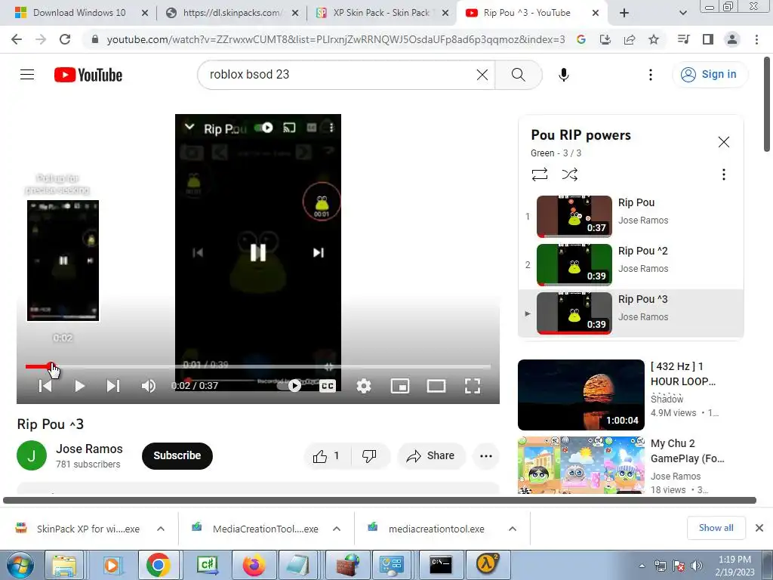The width and height of the screenshot is (773, 580).
Task: Click Show all downloads
Action: point(716,528)
